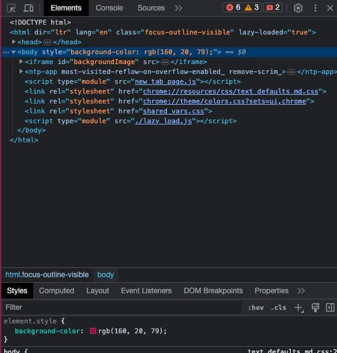
Task: Open the shared_vars.css link
Action: click(173, 112)
